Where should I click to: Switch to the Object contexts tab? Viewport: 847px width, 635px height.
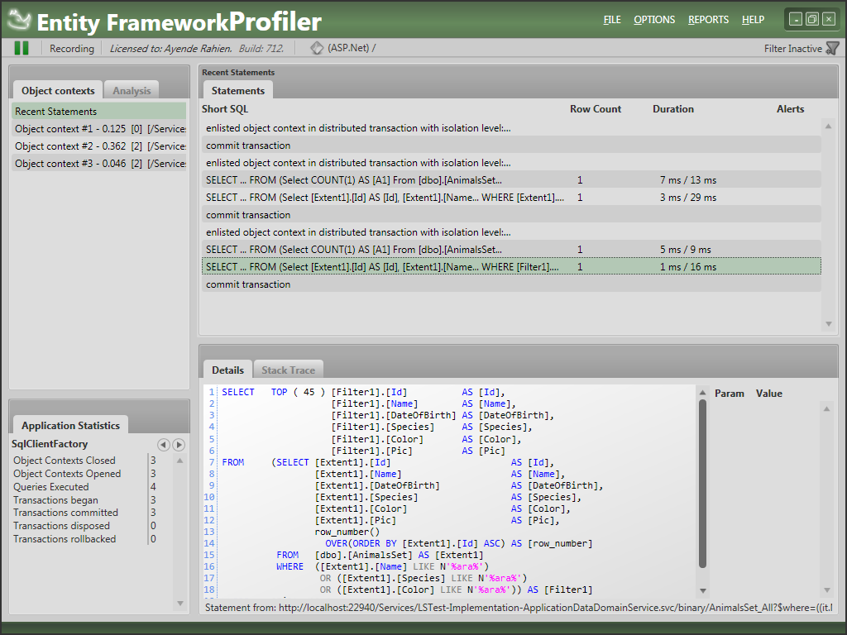(x=58, y=90)
